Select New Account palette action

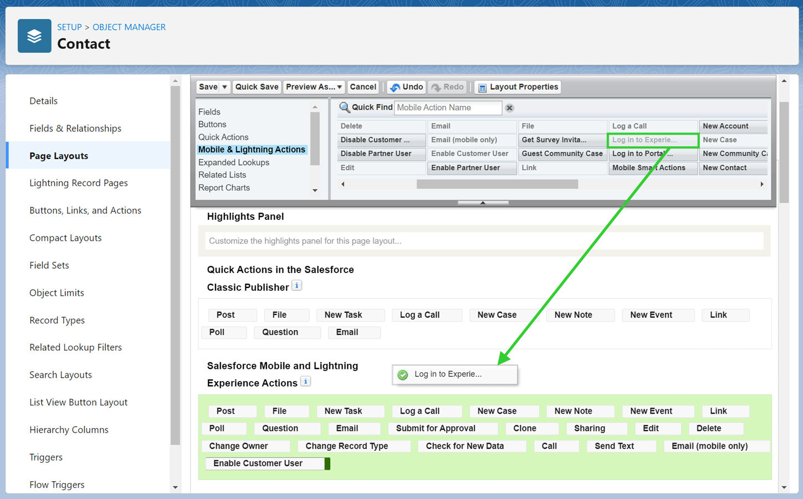coord(733,126)
